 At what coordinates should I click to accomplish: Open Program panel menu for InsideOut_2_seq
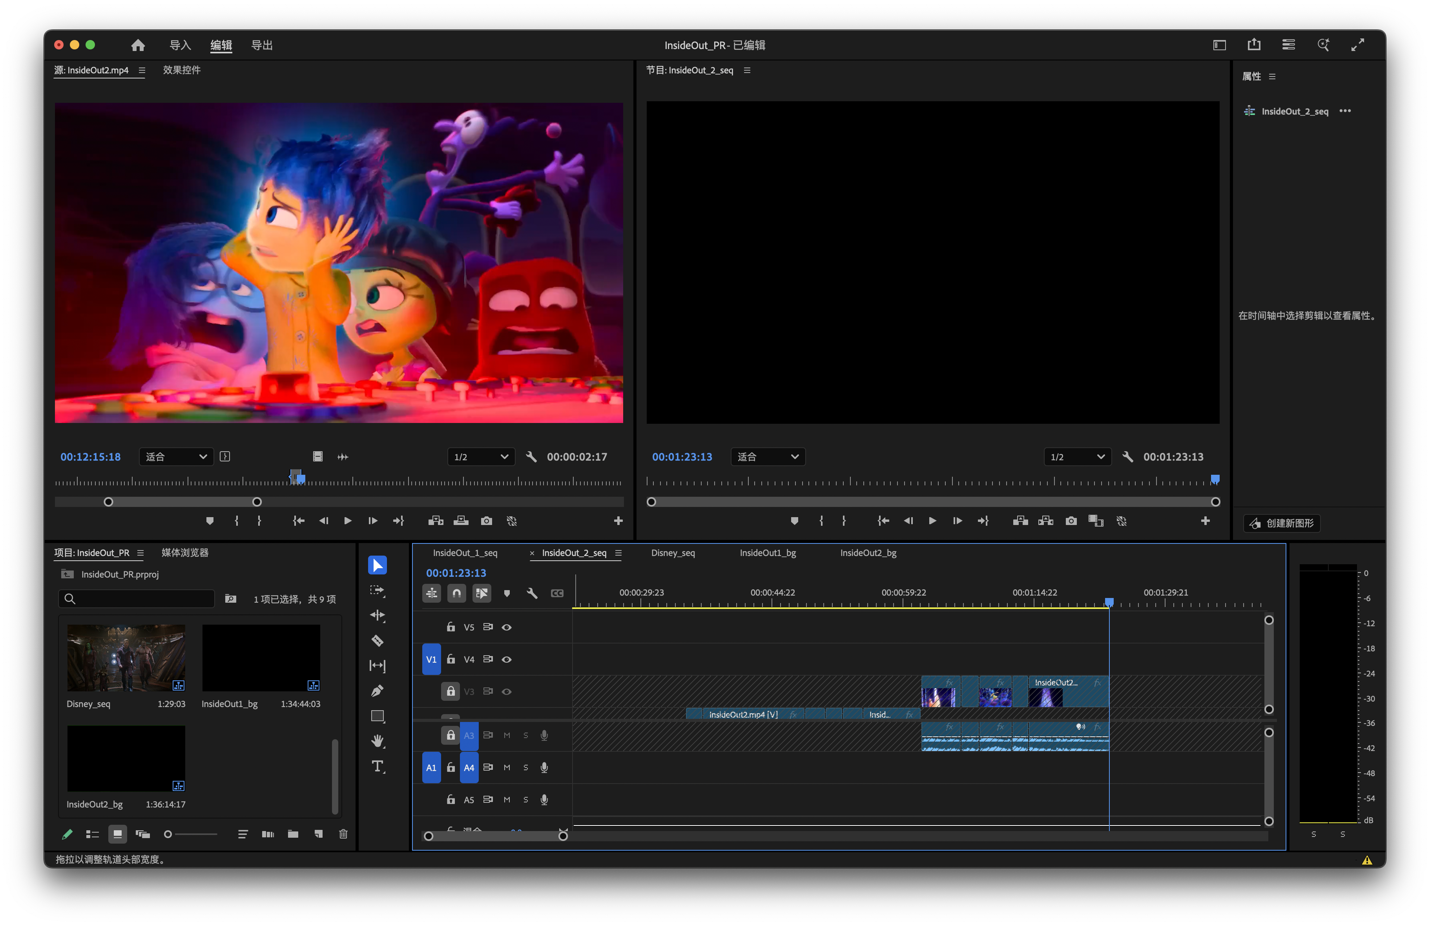click(747, 70)
